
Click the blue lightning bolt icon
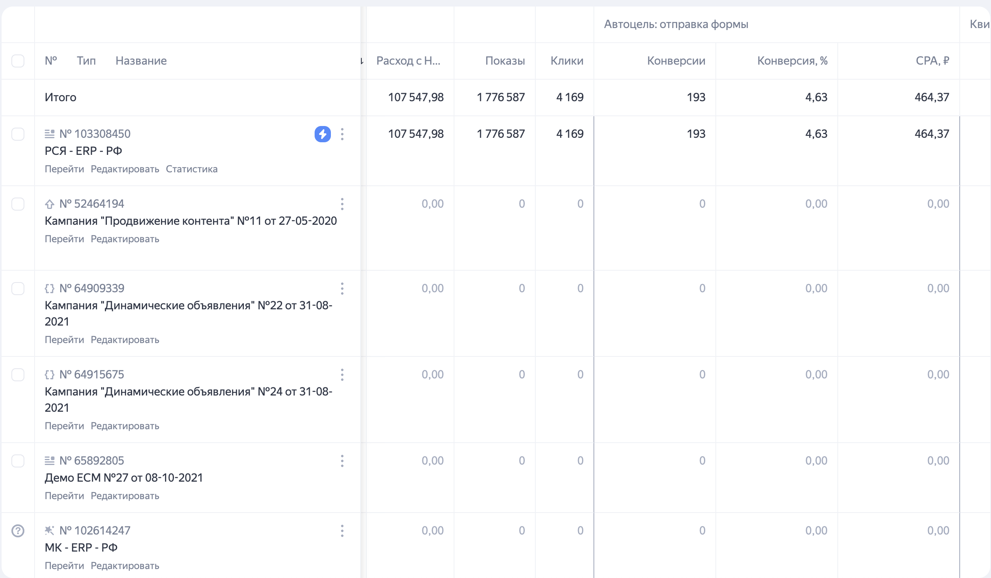pyautogui.click(x=322, y=134)
